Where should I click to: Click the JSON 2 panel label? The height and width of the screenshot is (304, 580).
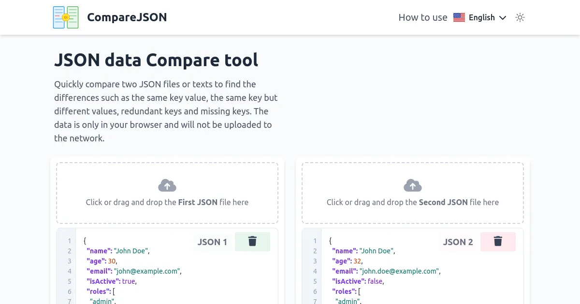(458, 242)
